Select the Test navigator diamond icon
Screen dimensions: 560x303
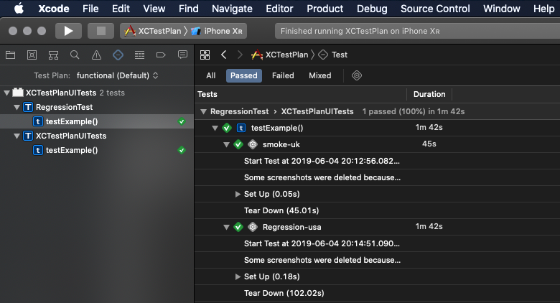[x=118, y=55]
